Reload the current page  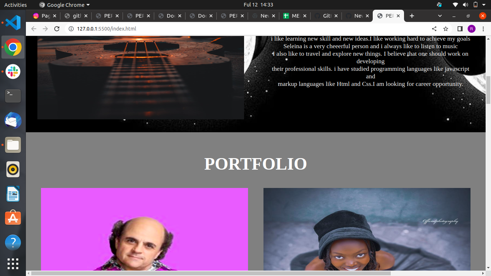click(57, 29)
